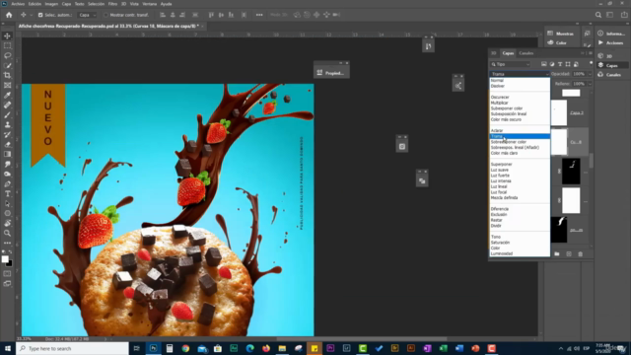Swap foreground and background colors

(10, 252)
